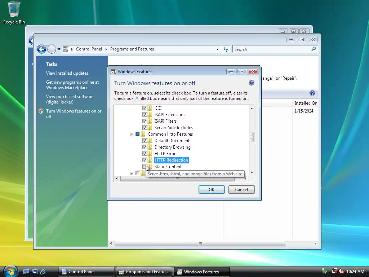Click in the Search input field
369x277 pixels.
[272, 49]
